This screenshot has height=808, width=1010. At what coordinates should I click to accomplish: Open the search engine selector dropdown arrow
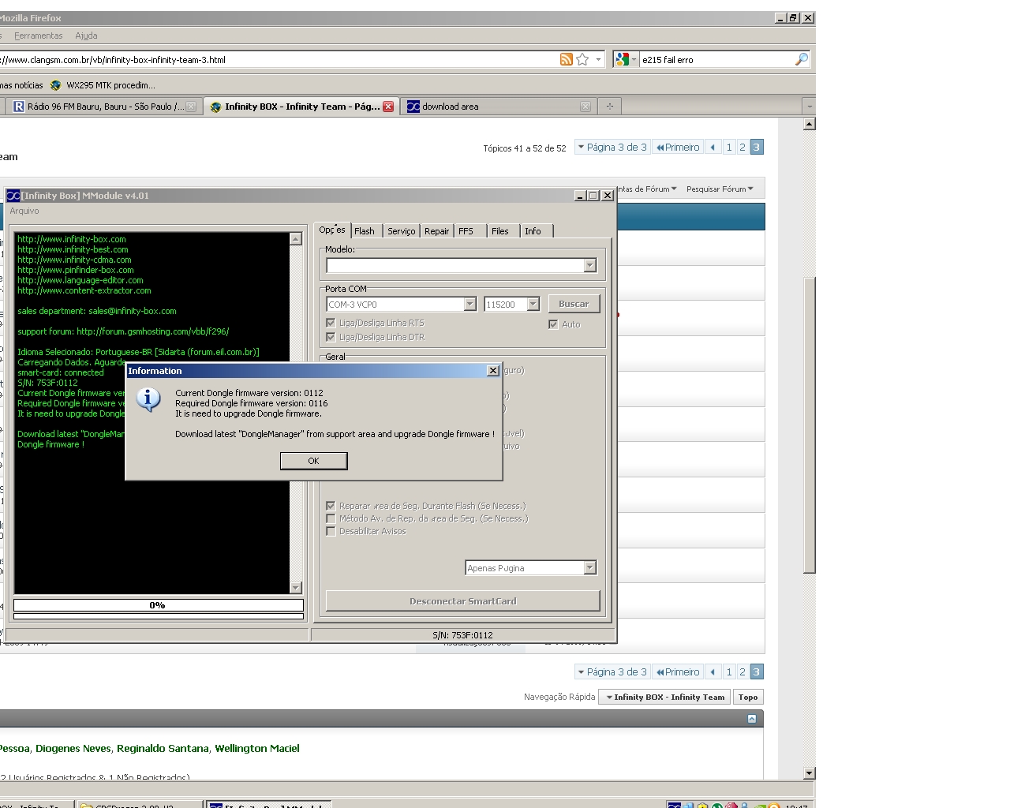pos(634,59)
